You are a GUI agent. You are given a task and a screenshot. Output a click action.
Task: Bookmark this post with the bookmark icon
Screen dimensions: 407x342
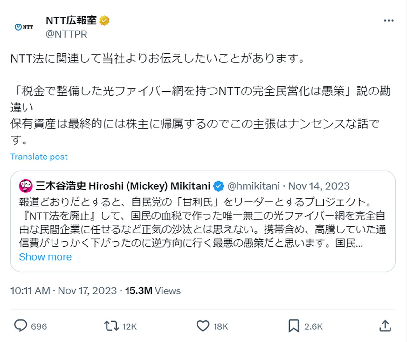pos(293,326)
